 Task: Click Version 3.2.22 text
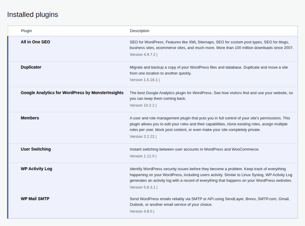coord(142,136)
